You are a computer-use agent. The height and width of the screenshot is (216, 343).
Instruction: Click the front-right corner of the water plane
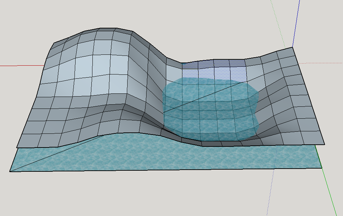tap(322, 168)
